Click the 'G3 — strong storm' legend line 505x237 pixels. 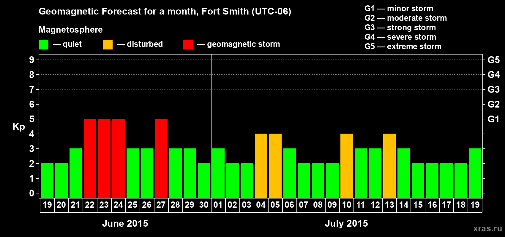400,28
